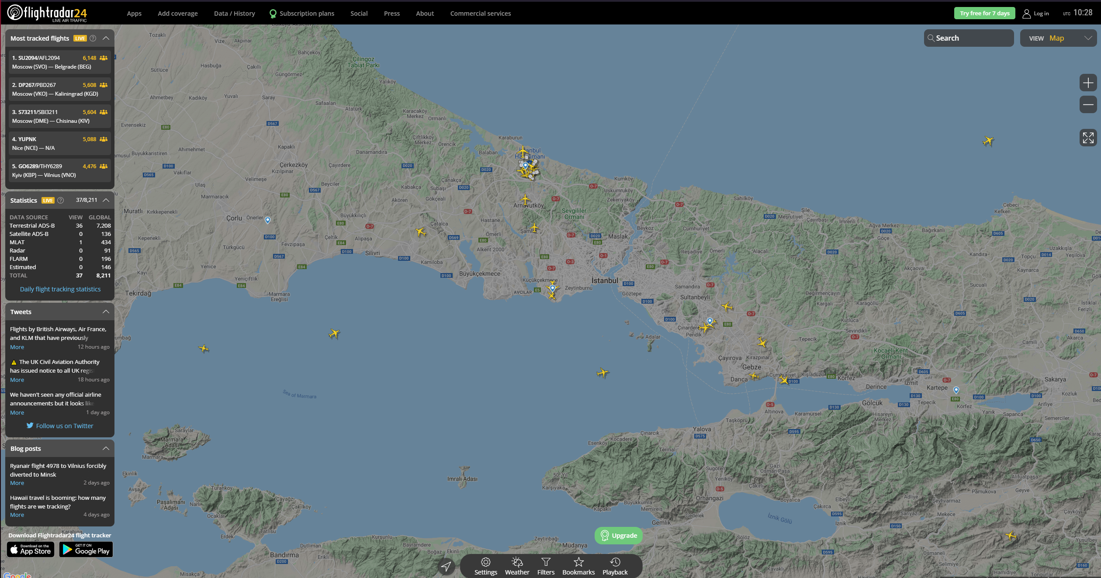Open the Social menu
Viewport: 1101px width, 578px height.
(x=359, y=14)
